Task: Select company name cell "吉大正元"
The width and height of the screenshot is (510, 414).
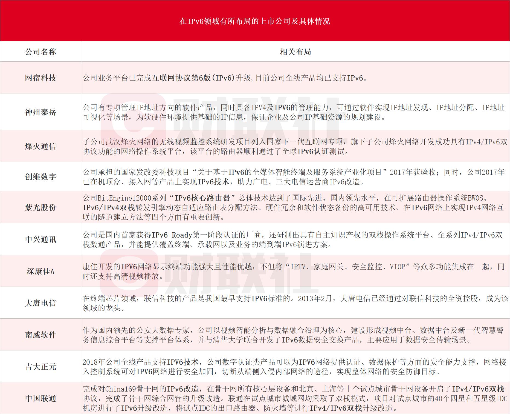Action: (40, 367)
